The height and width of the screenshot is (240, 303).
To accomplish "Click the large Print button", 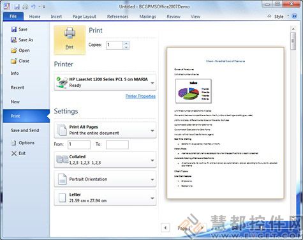I will pyautogui.click(x=70, y=40).
